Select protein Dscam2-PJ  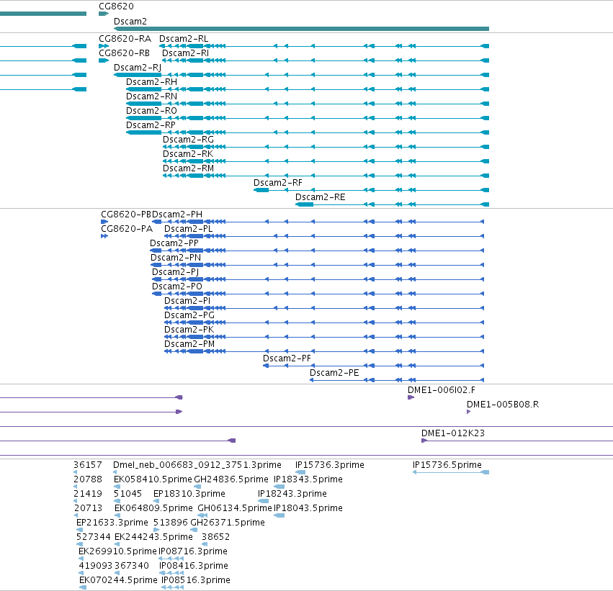coord(175,272)
